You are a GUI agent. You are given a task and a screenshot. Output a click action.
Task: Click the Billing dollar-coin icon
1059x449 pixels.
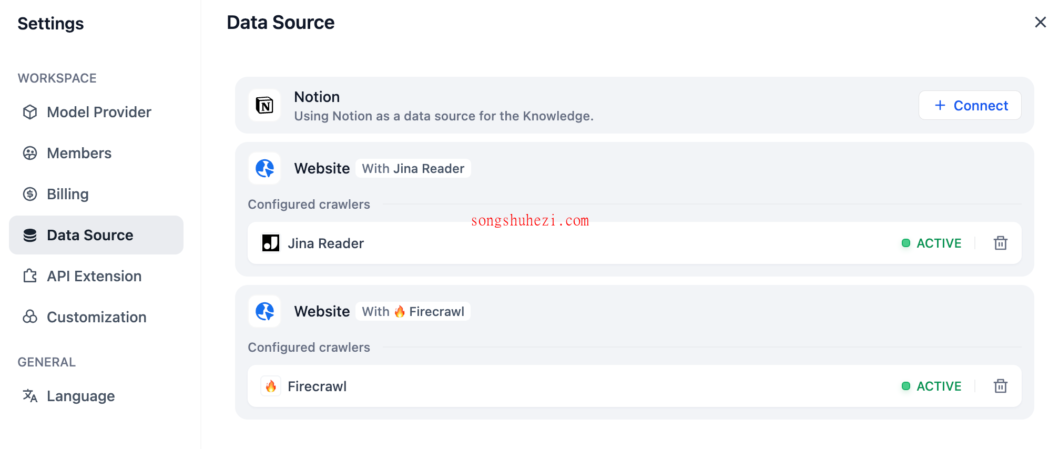pyautogui.click(x=30, y=194)
